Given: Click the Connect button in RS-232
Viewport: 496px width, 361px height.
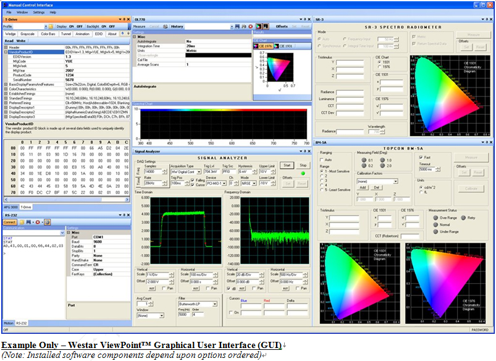Looking at the screenshot, I should click(x=9, y=223).
